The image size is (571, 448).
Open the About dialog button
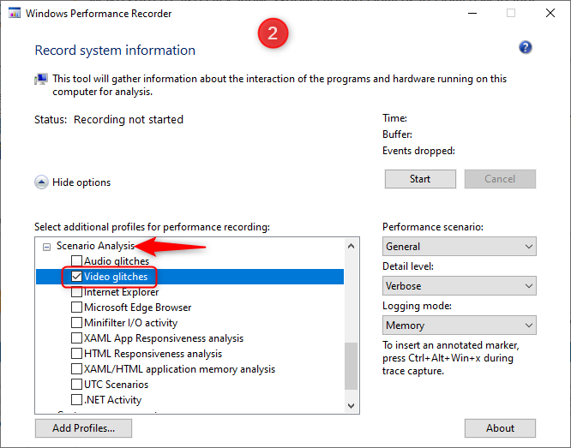(x=500, y=428)
